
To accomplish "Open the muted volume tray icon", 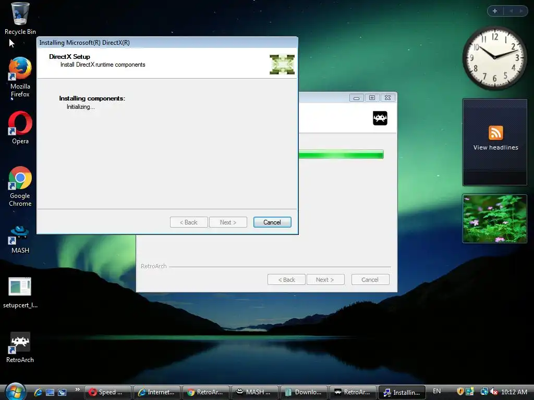I will (494, 392).
